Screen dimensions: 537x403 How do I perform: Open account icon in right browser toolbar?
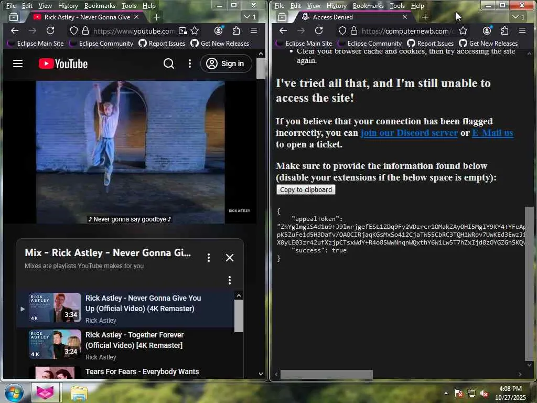click(x=487, y=31)
